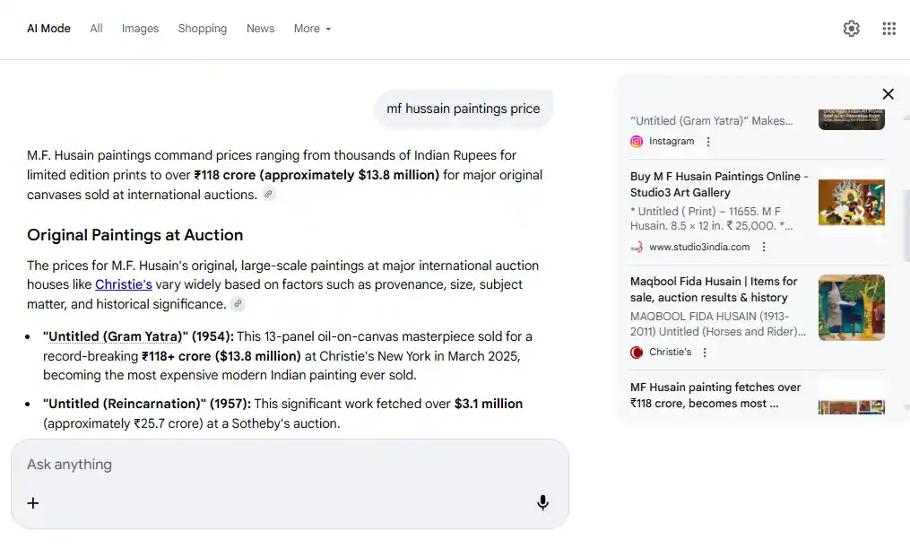Image resolution: width=910 pixels, height=549 pixels.
Task: Click the Maqbool Fida Husain result thumbnail
Action: (x=851, y=308)
